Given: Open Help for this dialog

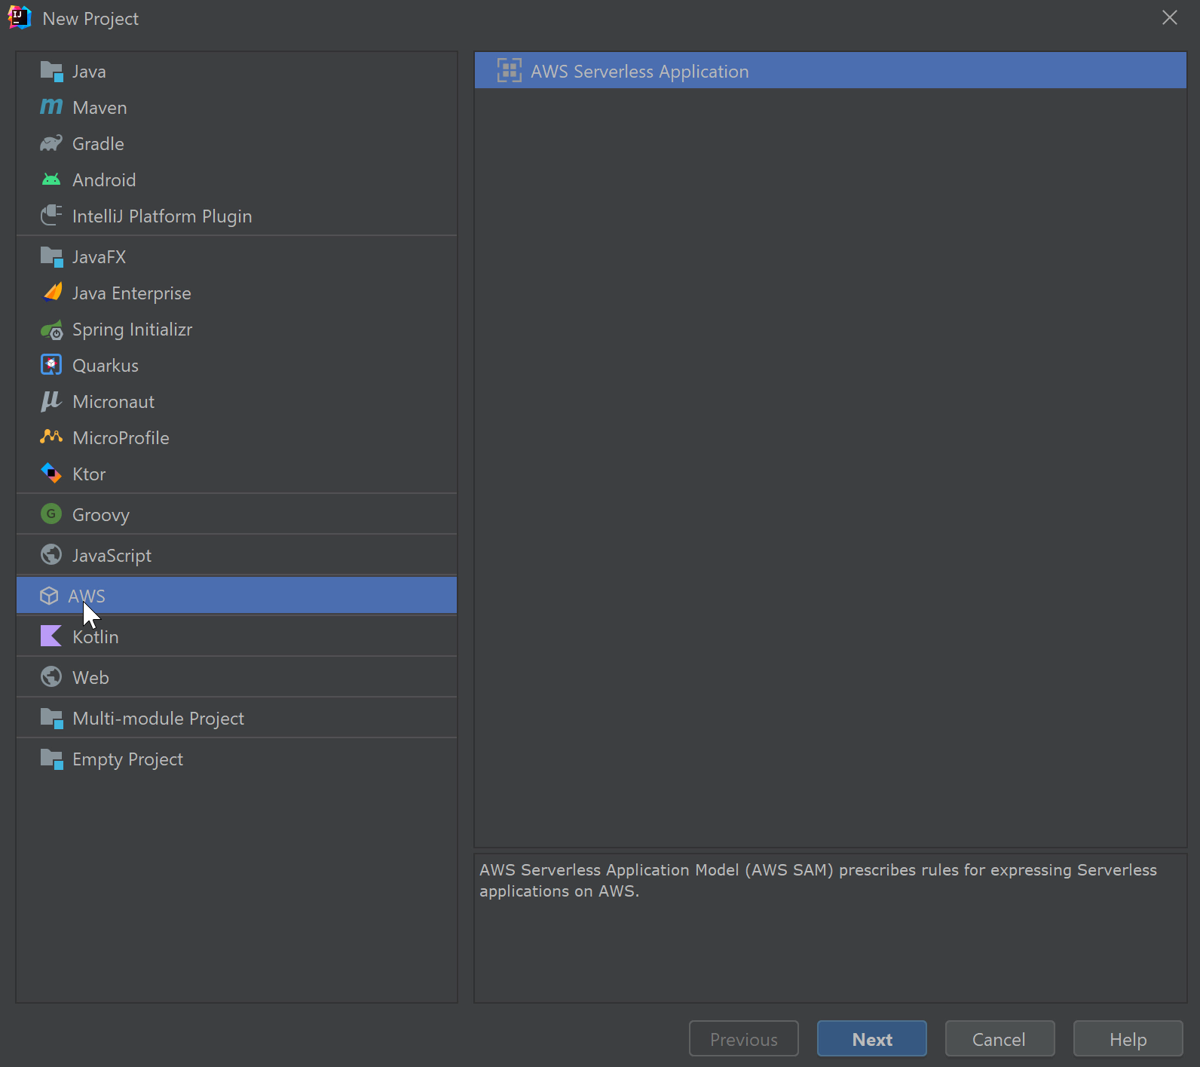Looking at the screenshot, I should pyautogui.click(x=1128, y=1039).
